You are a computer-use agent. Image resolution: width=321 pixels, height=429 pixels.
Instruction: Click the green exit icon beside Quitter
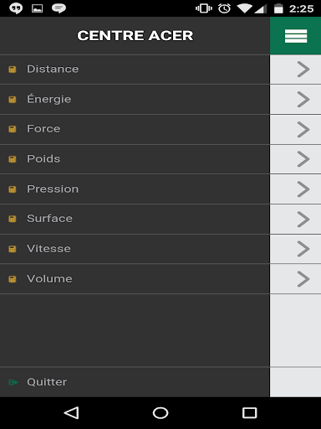(x=13, y=382)
